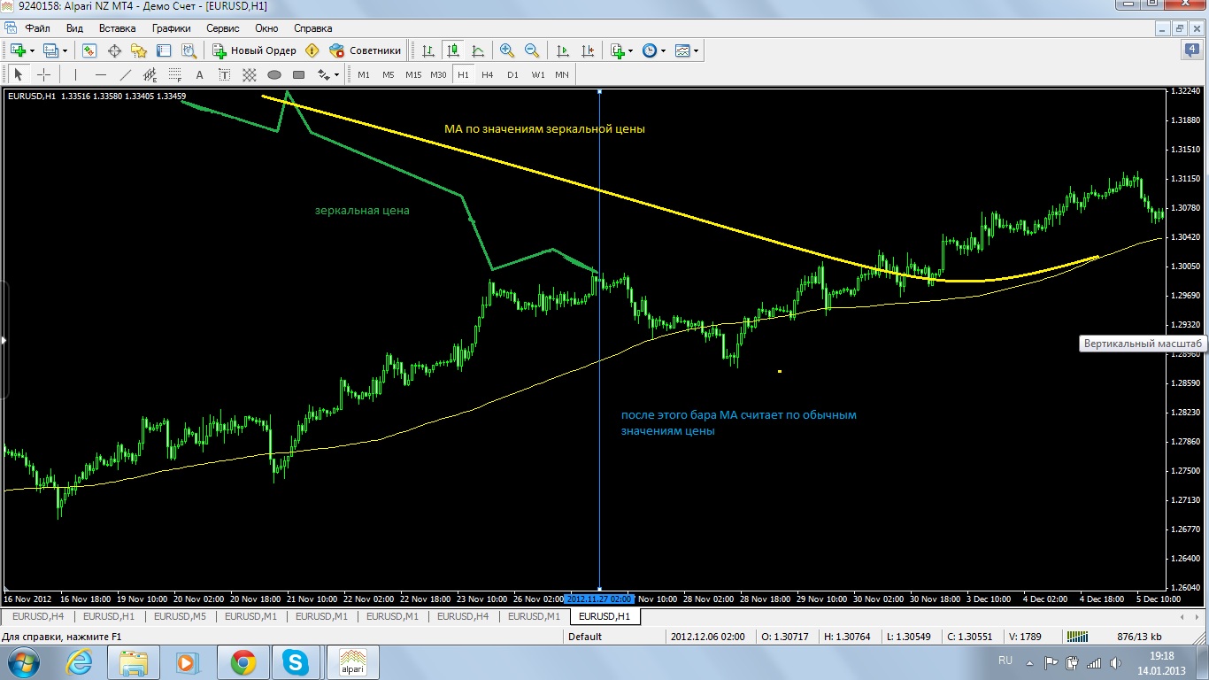Screen dimensions: 1209x680
Task: Open the Вид menu
Action: coord(74,27)
